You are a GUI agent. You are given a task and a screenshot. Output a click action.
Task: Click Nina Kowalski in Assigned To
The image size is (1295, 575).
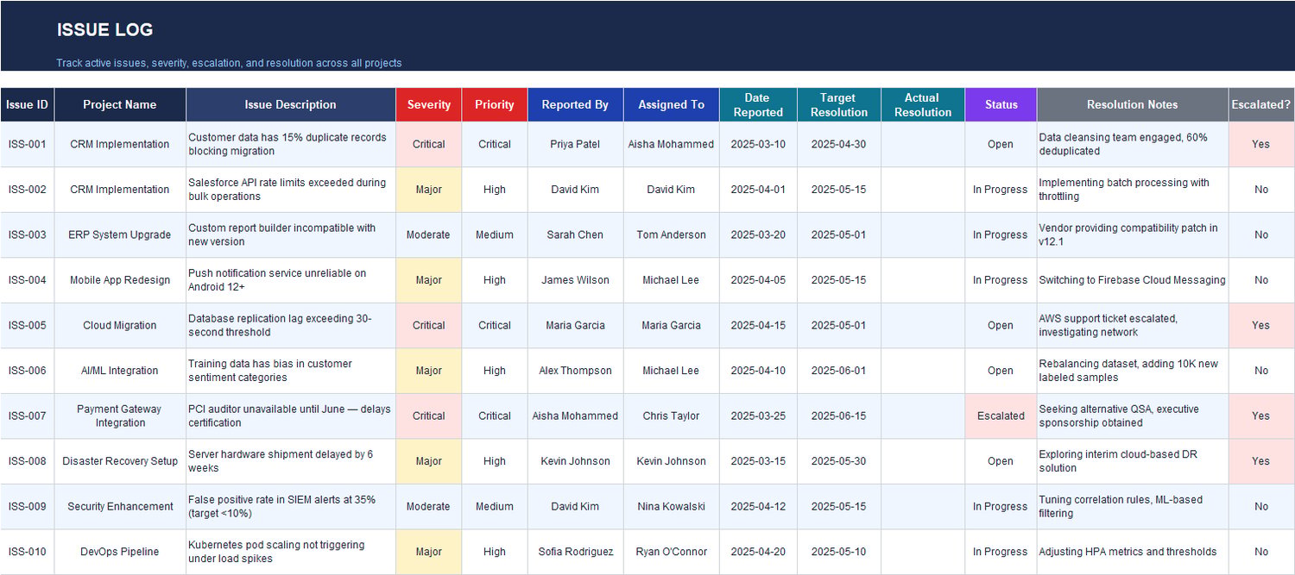[x=671, y=506]
